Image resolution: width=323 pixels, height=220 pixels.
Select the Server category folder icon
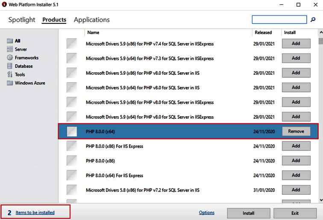point(10,49)
